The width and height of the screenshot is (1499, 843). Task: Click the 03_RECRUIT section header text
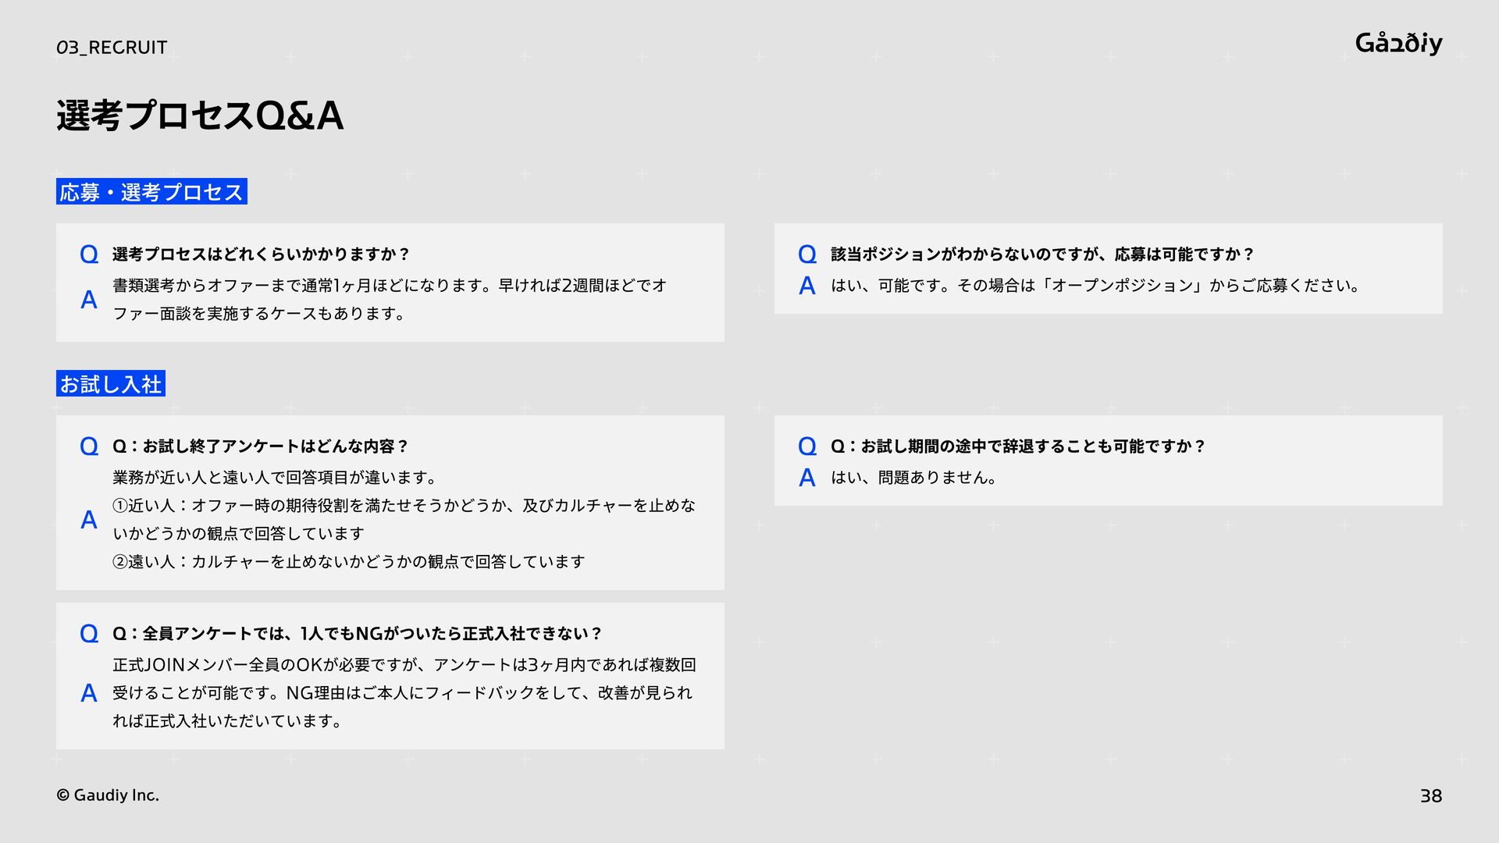[112, 48]
